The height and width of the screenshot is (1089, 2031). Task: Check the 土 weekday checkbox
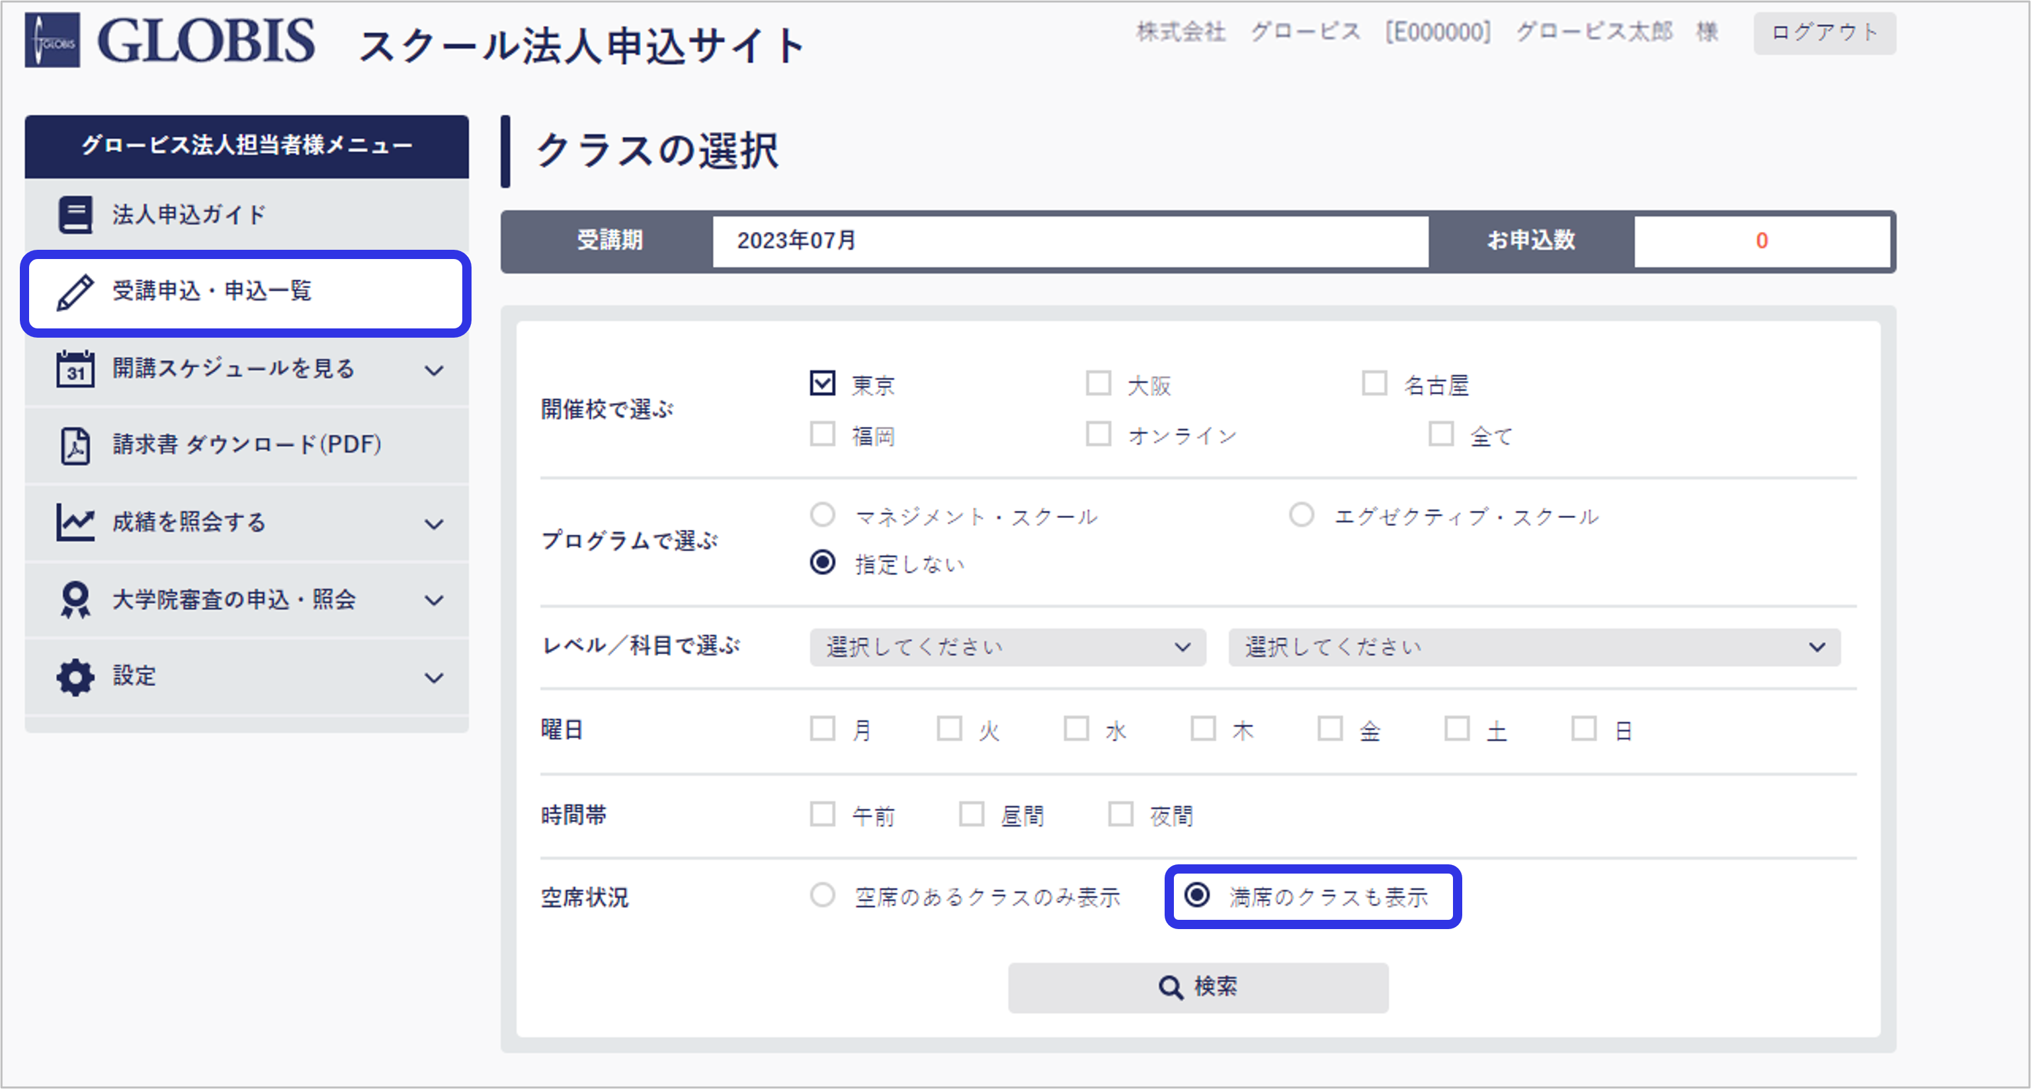[x=1456, y=729]
